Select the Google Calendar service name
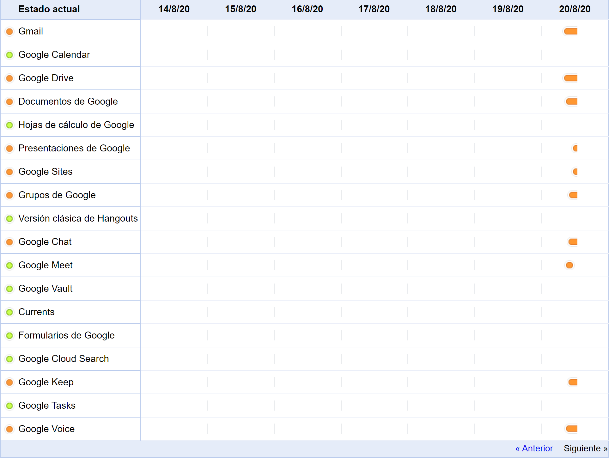Viewport: 609px width, 458px height. [x=54, y=55]
